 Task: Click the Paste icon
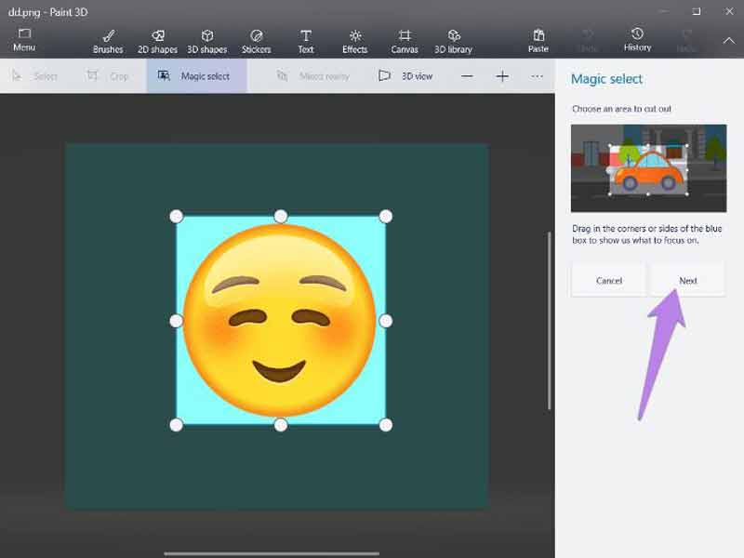click(x=538, y=41)
